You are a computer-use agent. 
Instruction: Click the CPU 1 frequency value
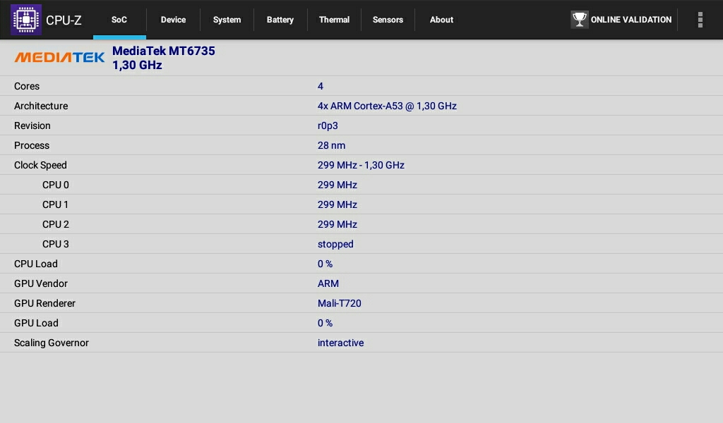point(337,205)
